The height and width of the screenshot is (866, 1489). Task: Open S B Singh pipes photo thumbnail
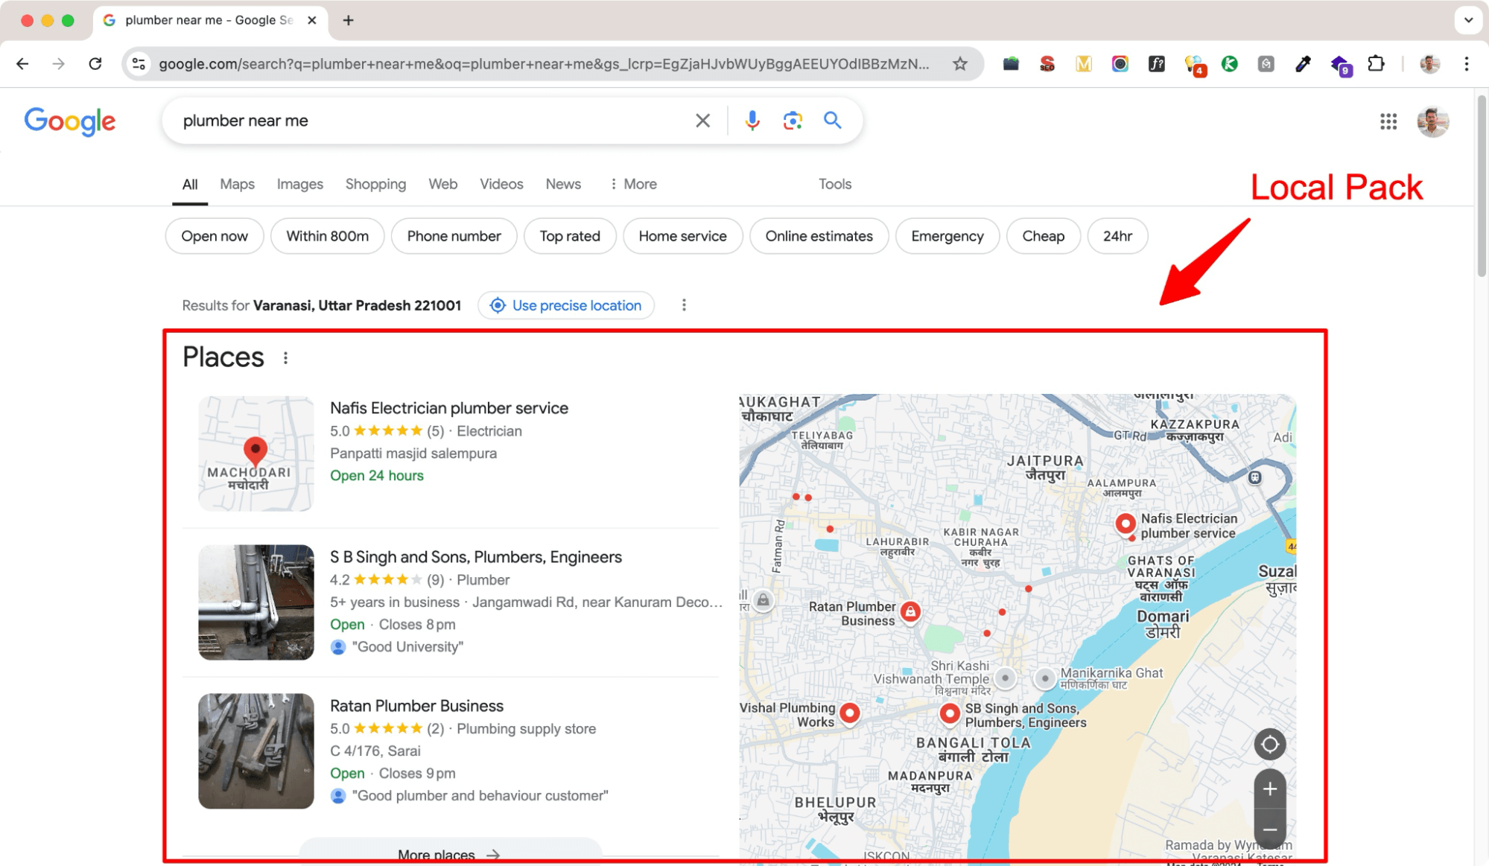(255, 602)
